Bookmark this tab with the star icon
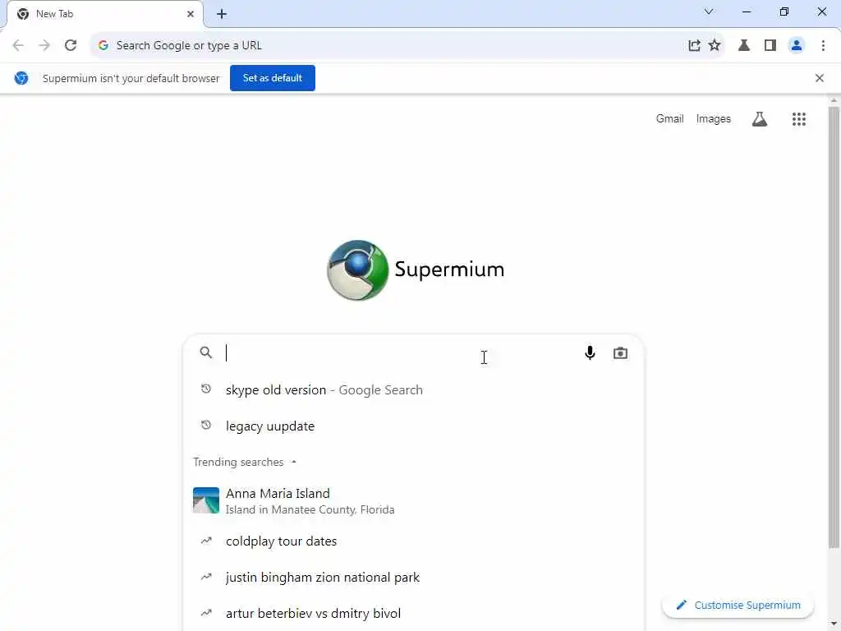Viewport: 841px width, 631px height. pos(715,46)
